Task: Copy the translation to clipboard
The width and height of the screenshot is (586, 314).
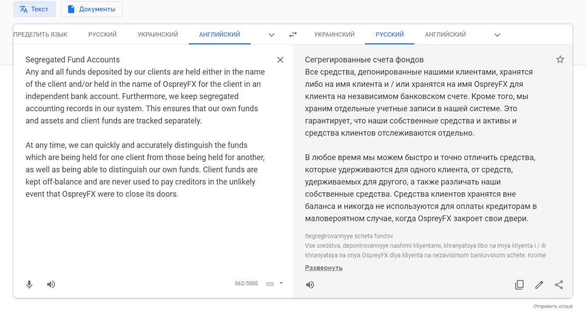Action: click(x=519, y=285)
